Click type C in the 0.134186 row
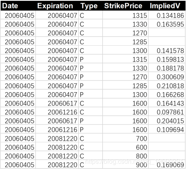This screenshot has width=186, height=169. click(x=82, y=15)
